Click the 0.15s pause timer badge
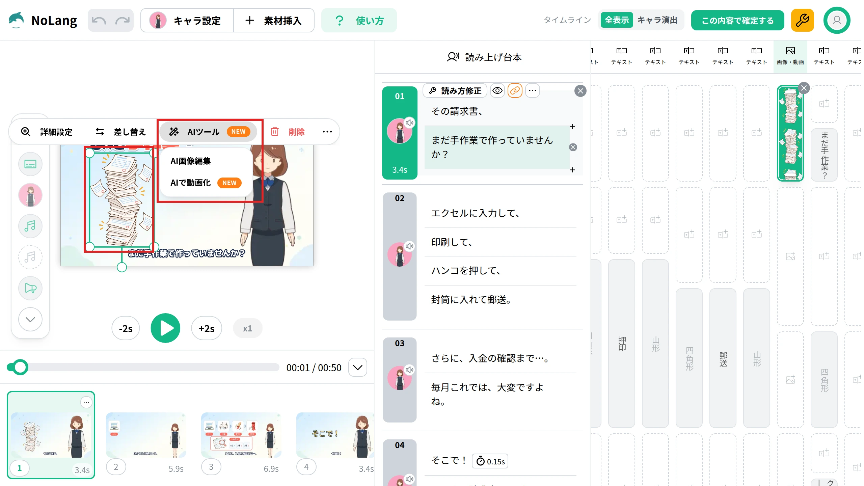The height and width of the screenshot is (486, 864). click(x=490, y=461)
